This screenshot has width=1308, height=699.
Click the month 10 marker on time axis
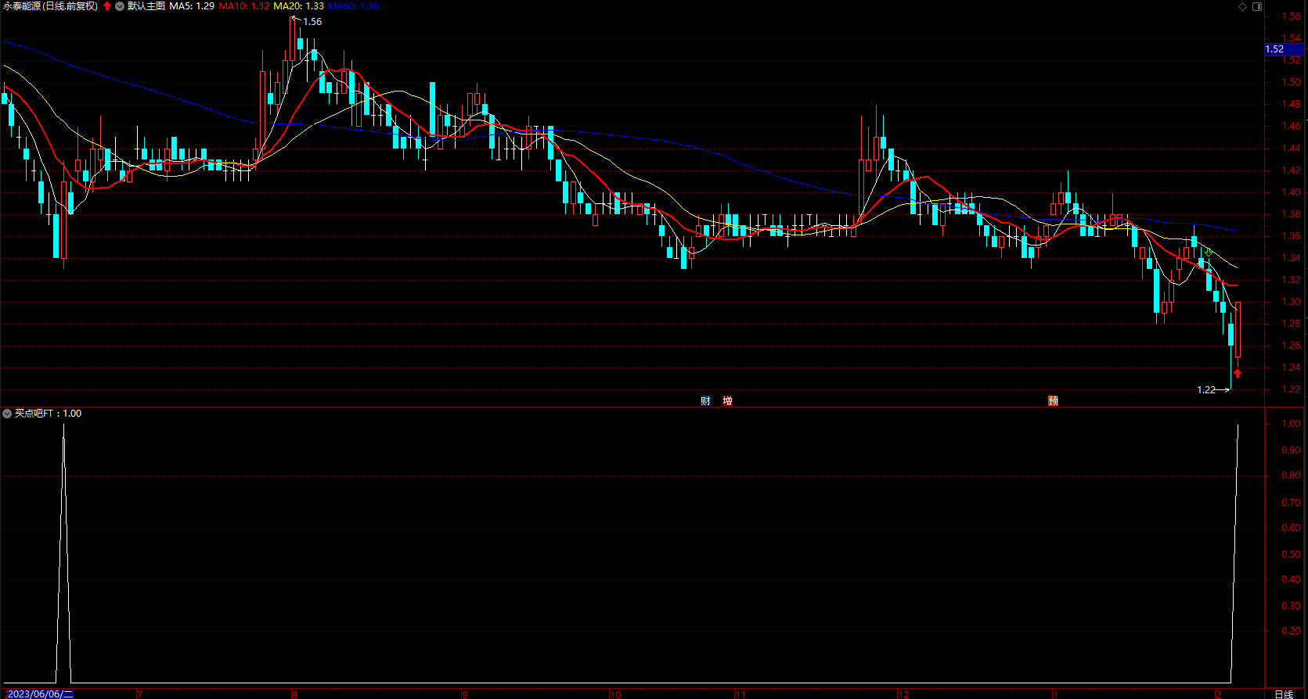click(x=615, y=694)
